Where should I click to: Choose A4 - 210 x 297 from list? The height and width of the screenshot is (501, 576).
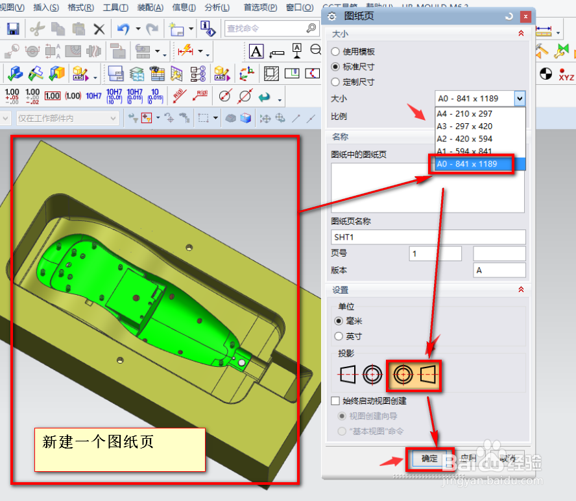pos(480,114)
